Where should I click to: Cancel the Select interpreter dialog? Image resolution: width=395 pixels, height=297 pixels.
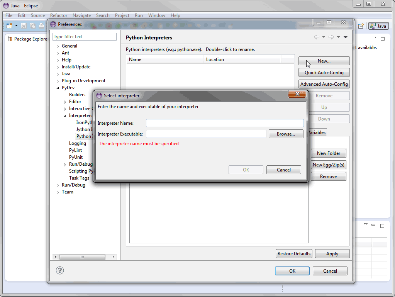pyautogui.click(x=283, y=170)
